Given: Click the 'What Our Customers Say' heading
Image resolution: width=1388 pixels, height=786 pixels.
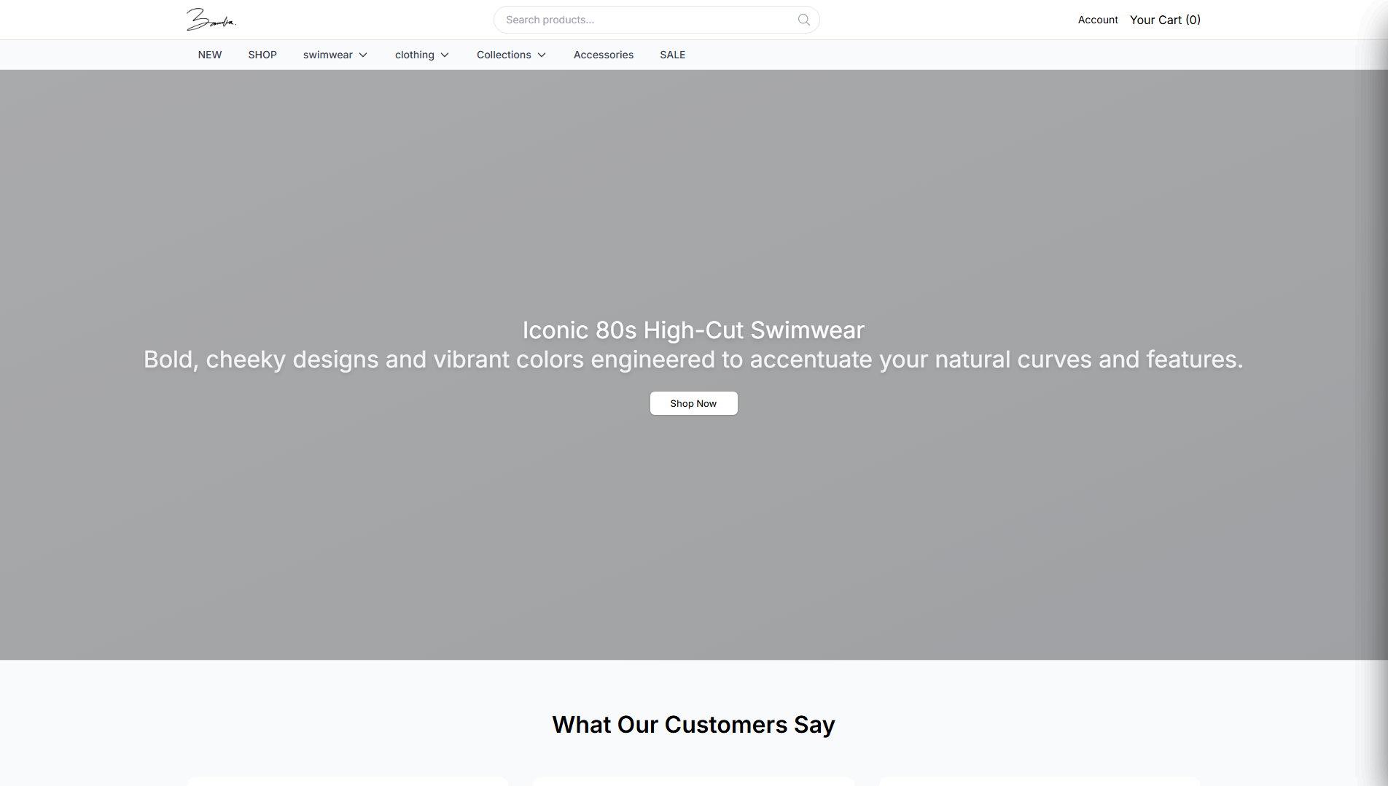Looking at the screenshot, I should 693,725.
